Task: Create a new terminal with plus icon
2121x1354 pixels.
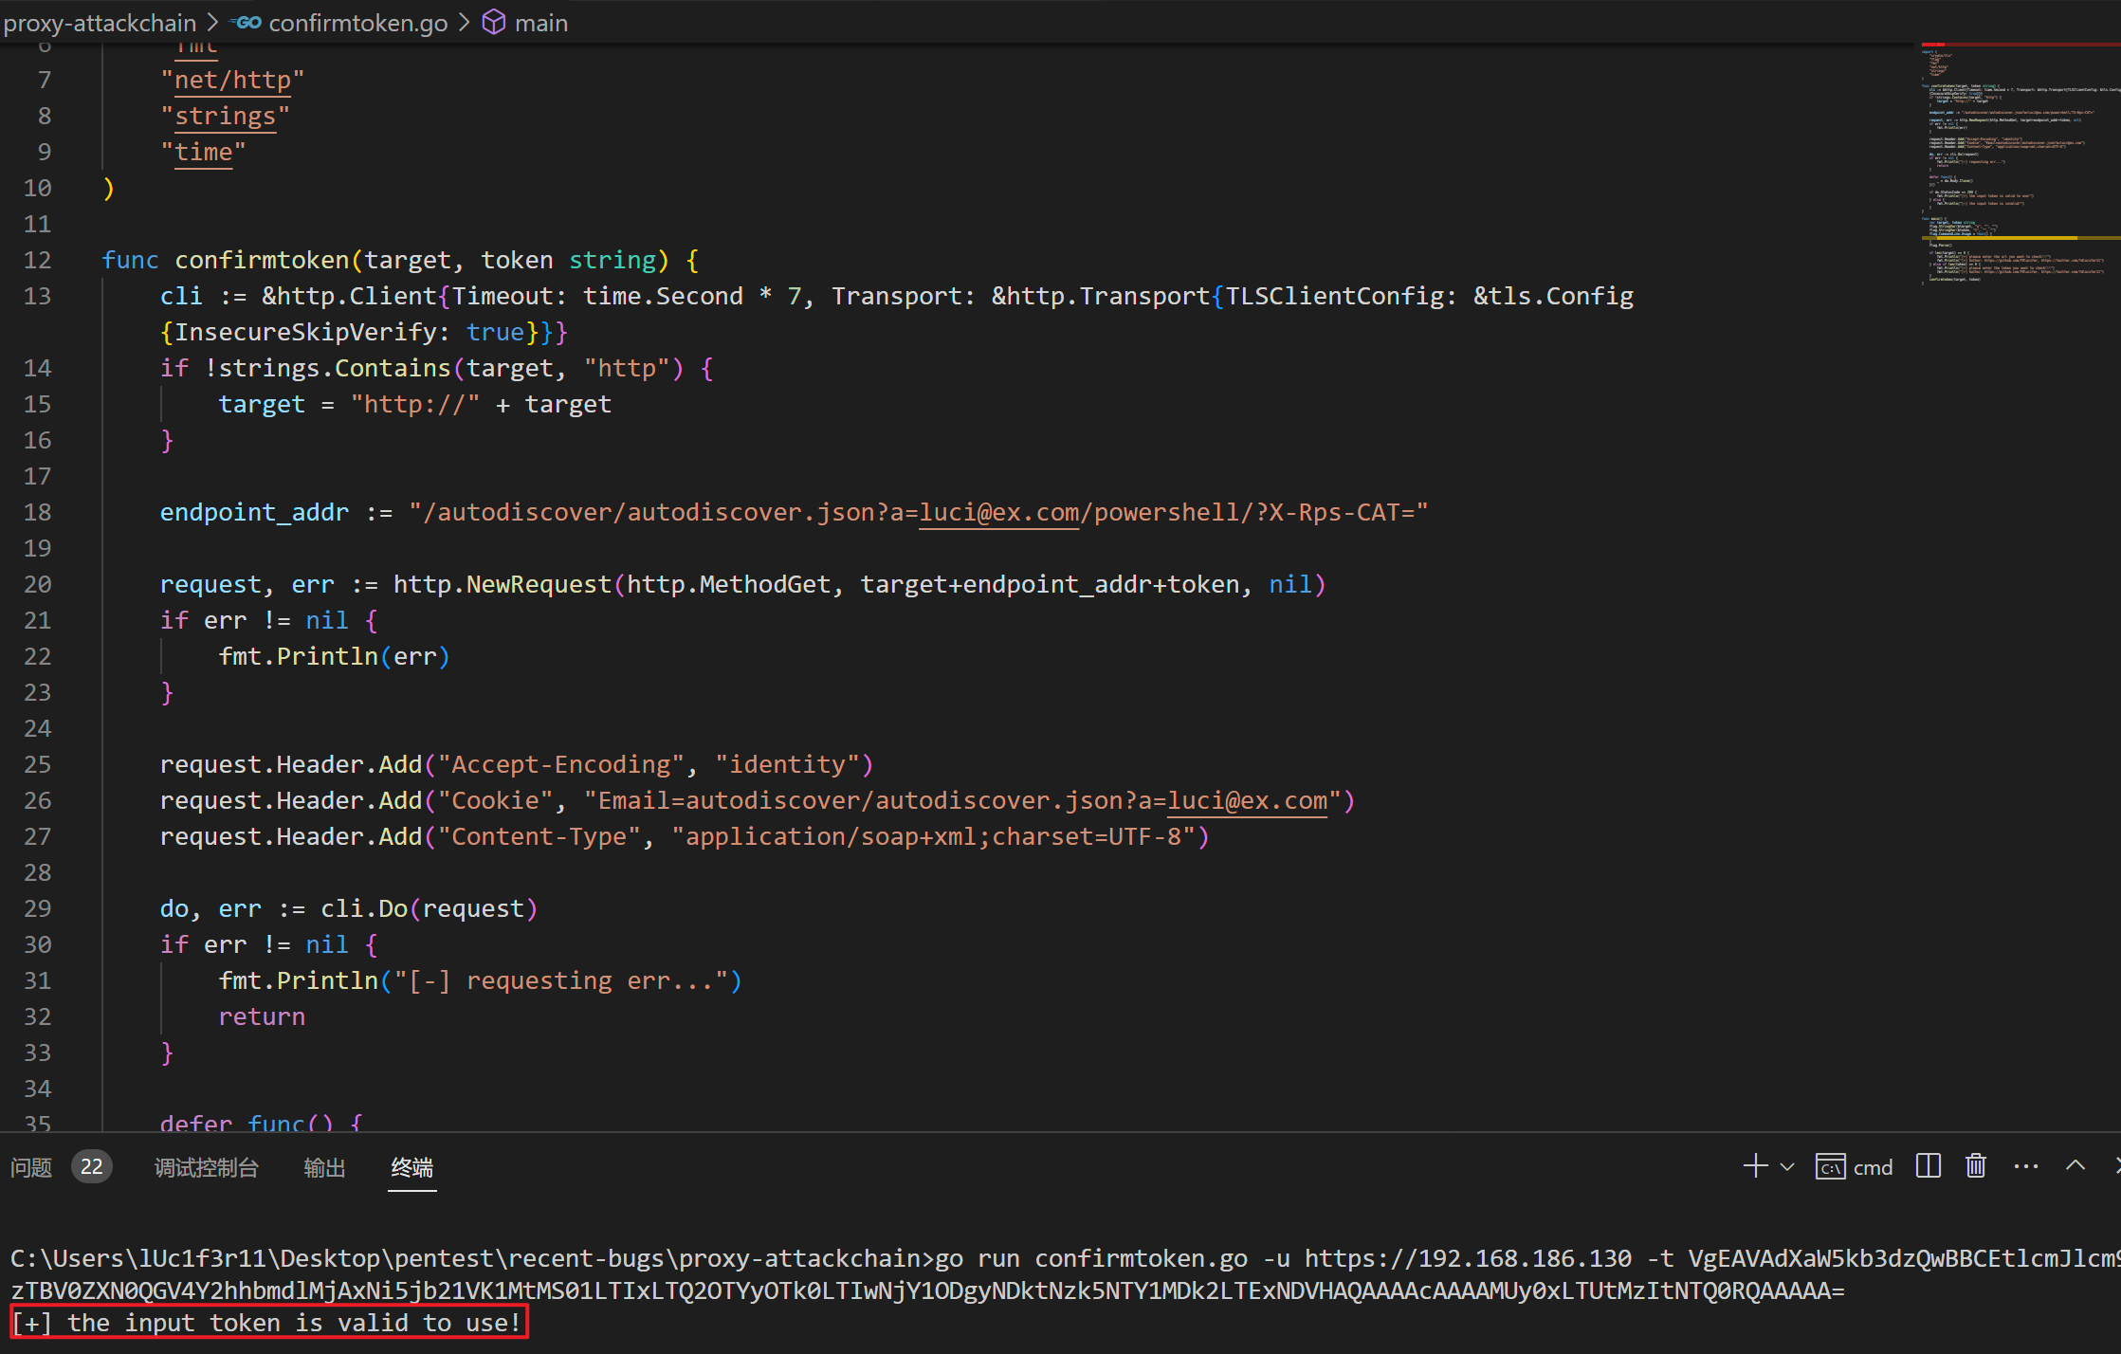Action: (x=1755, y=1166)
